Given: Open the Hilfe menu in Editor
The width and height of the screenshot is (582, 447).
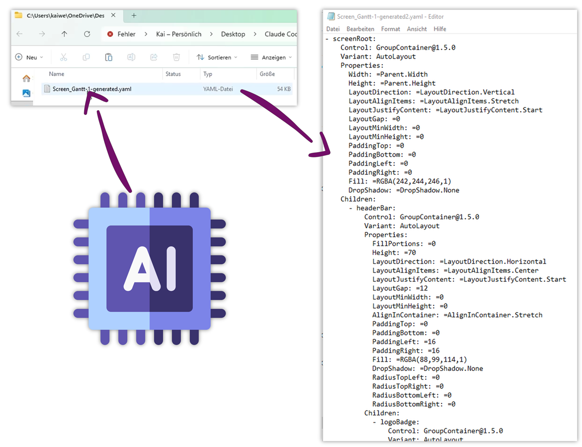Looking at the screenshot, I should coord(440,29).
